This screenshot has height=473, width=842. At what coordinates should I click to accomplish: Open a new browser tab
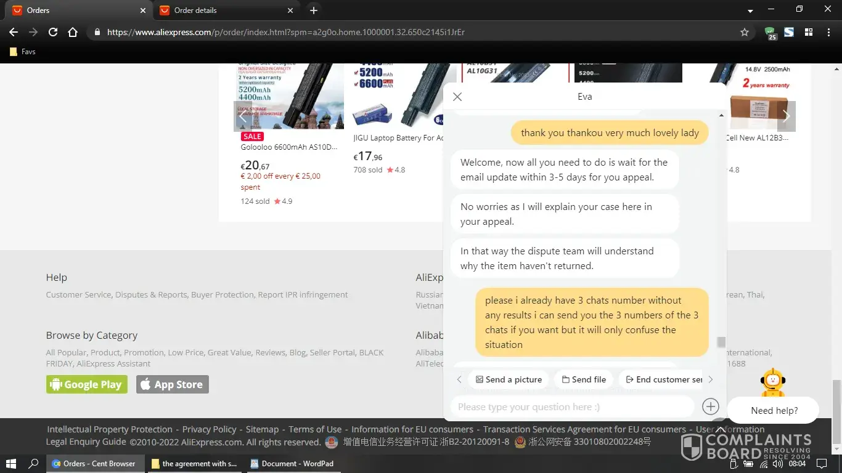(x=314, y=10)
